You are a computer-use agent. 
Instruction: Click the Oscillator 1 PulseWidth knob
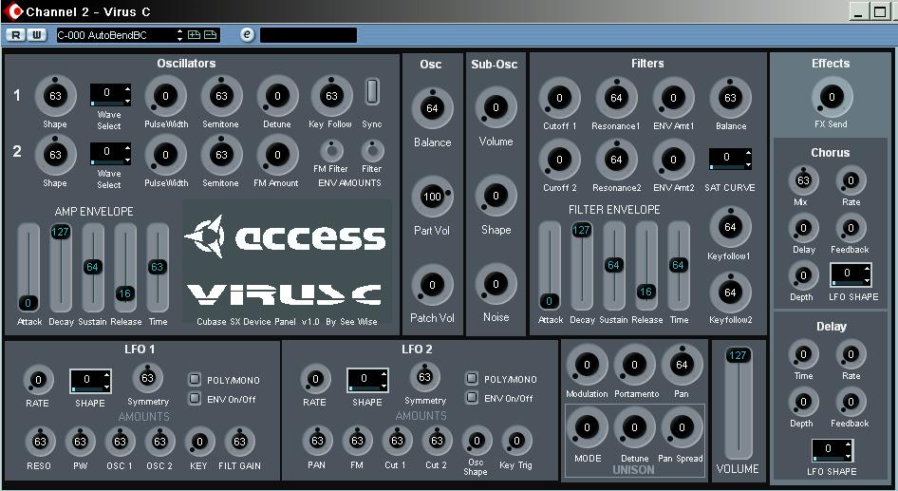pos(165,96)
